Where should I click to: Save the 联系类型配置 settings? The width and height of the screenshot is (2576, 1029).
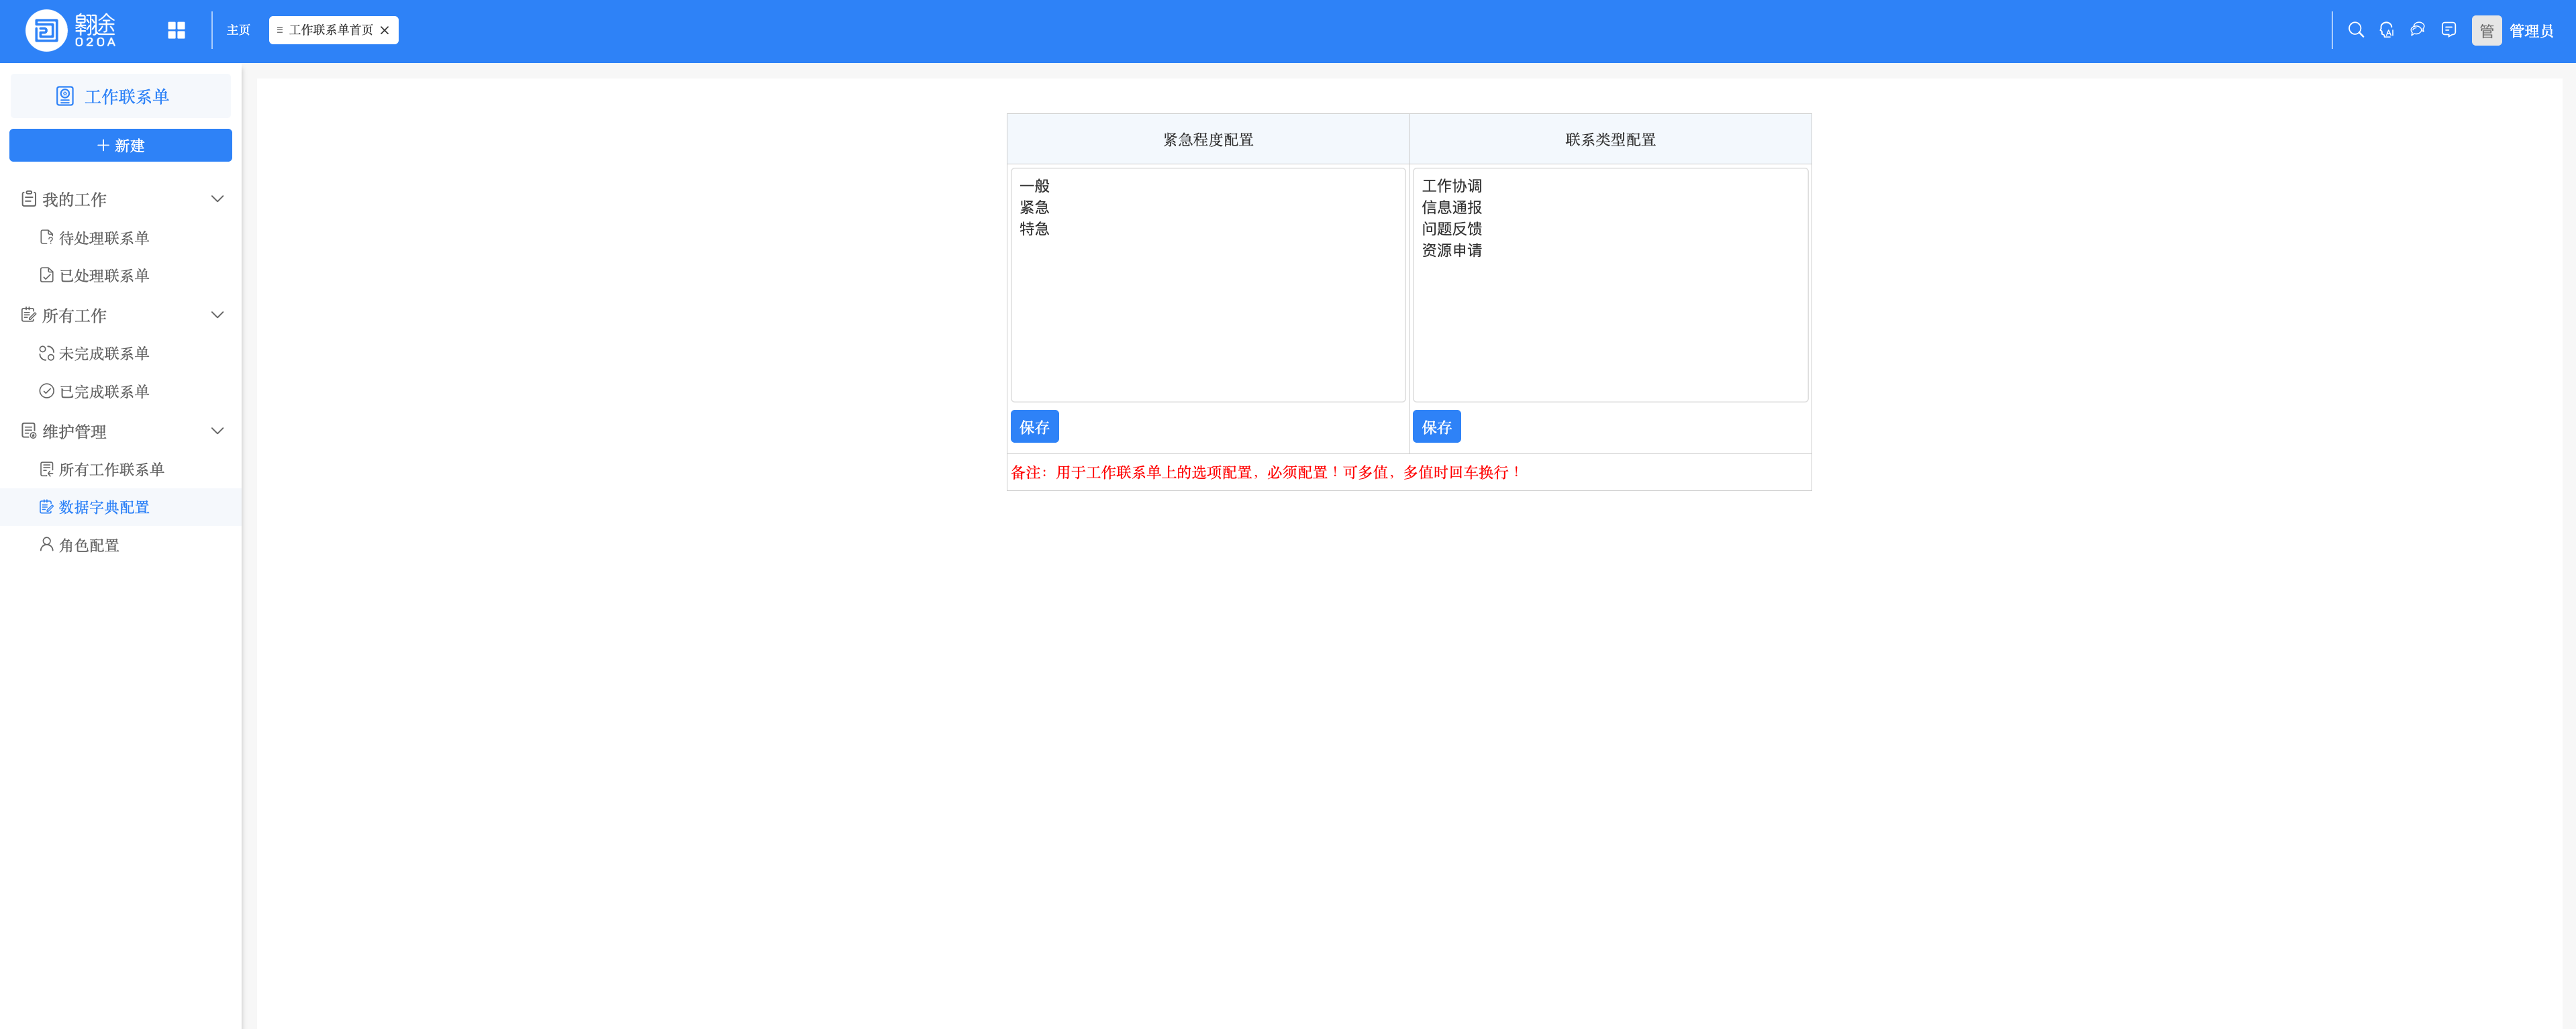[1436, 427]
